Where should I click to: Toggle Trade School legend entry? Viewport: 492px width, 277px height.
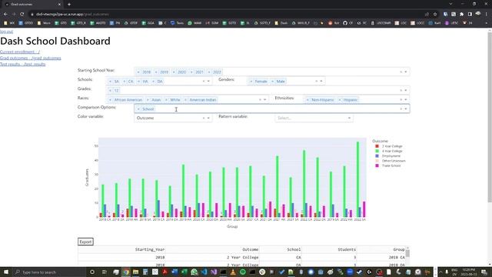387,165
